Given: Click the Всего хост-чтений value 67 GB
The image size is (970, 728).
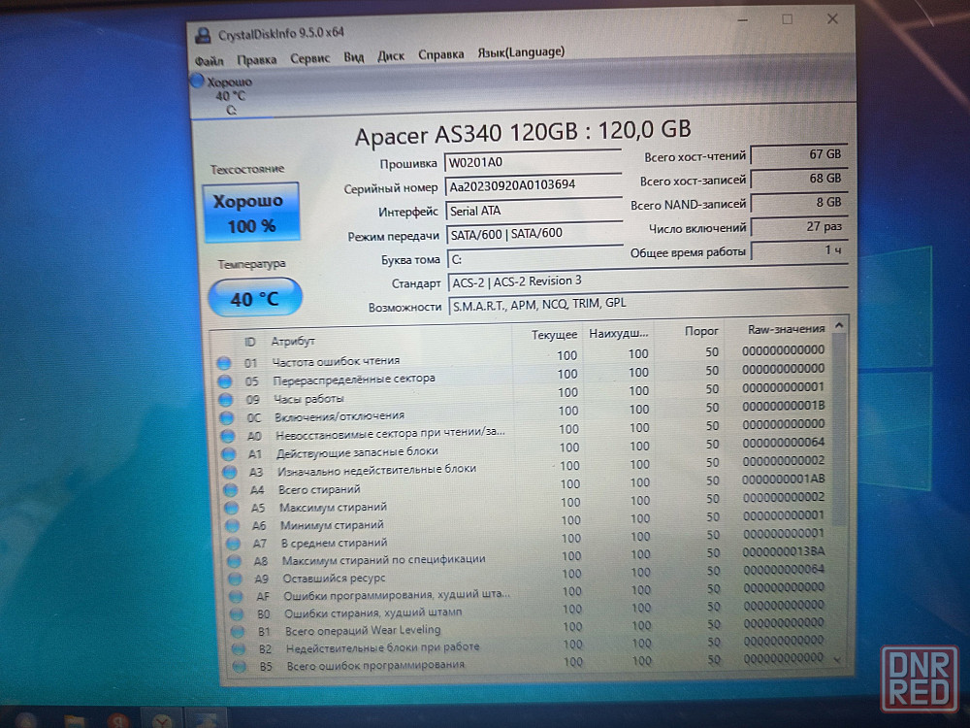Looking at the screenshot, I should [798, 154].
